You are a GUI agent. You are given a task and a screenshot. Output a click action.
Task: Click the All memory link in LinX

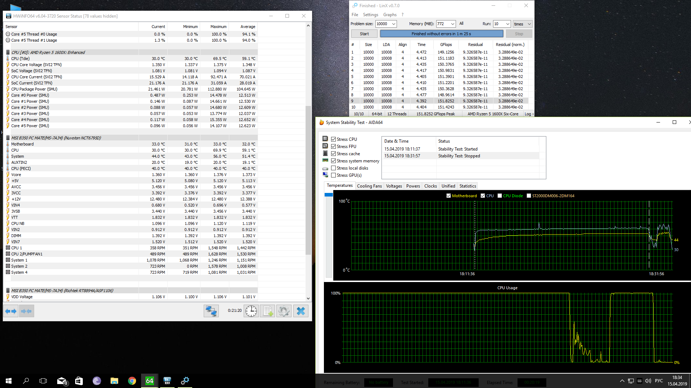pyautogui.click(x=461, y=24)
